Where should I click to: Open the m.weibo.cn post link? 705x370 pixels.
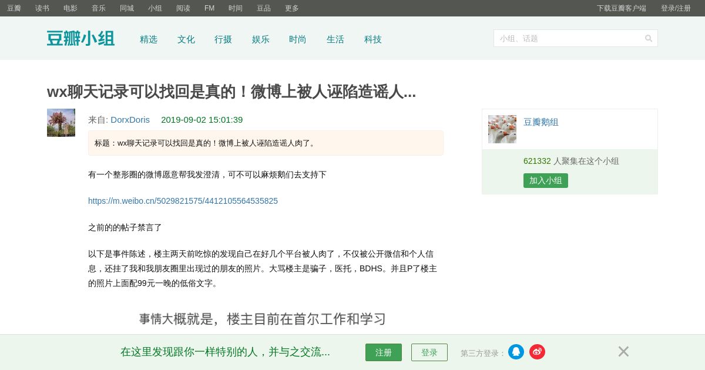click(183, 201)
